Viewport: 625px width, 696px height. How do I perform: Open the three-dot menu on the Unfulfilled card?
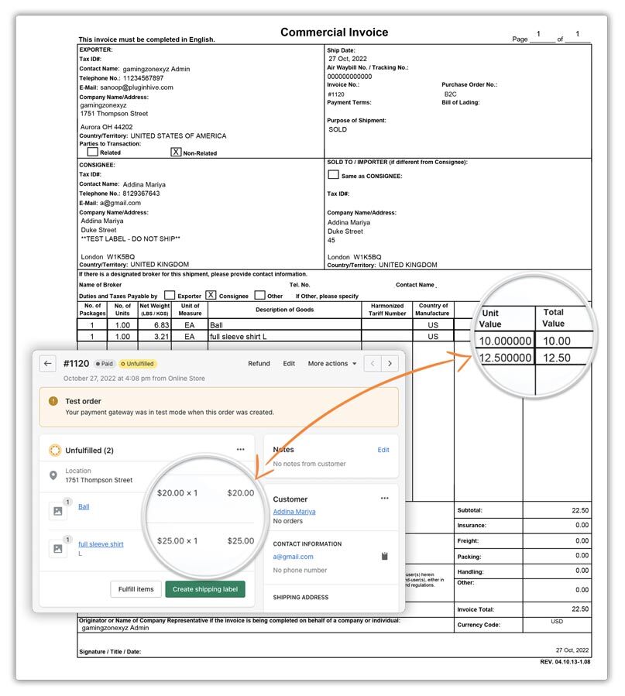click(241, 450)
